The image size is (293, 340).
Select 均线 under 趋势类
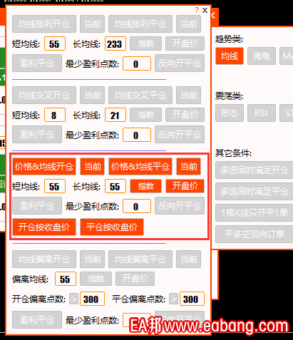click(x=230, y=56)
